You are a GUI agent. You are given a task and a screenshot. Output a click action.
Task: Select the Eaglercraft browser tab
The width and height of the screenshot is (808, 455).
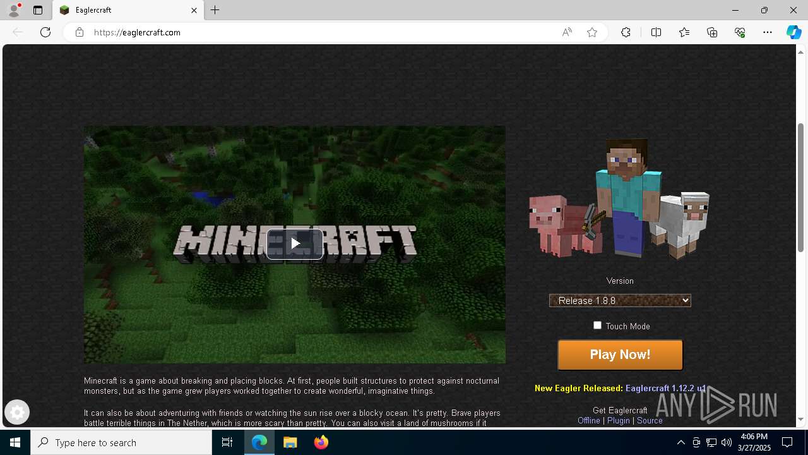(x=128, y=10)
